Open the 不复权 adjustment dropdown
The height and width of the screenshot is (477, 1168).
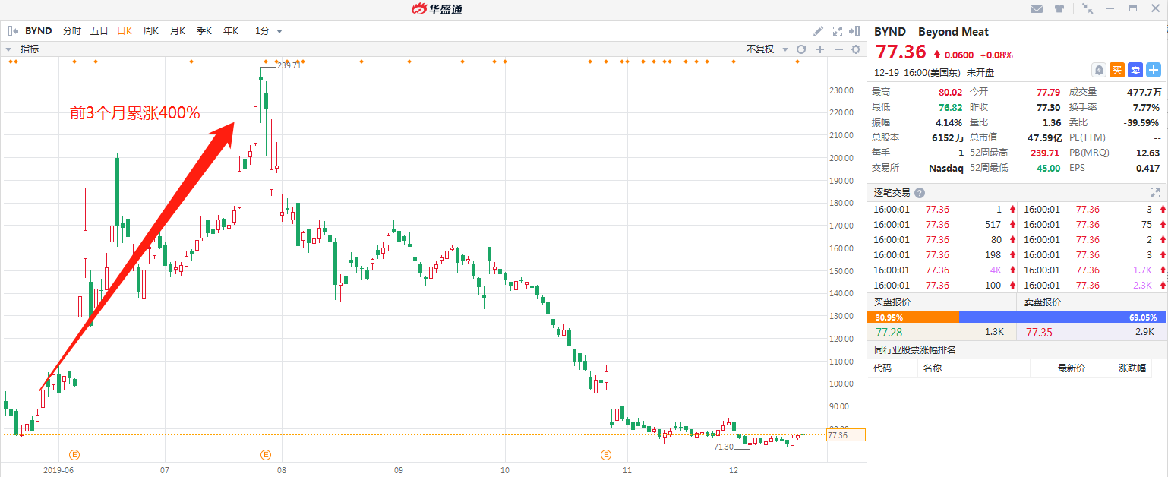pos(766,49)
